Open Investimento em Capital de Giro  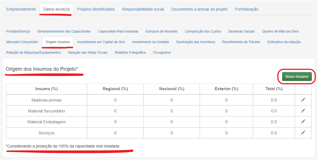[x=101, y=42]
